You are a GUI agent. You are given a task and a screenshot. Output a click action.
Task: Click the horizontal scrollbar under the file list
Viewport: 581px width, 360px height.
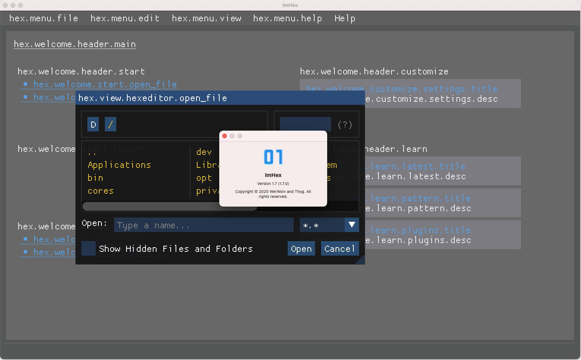click(x=169, y=206)
